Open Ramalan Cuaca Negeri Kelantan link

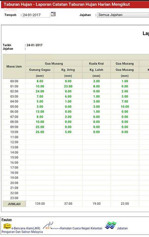click(81, 228)
